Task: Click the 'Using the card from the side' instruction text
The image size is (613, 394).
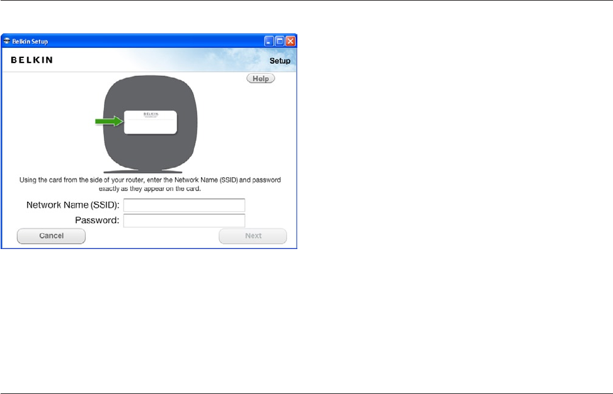Action: tap(150, 184)
